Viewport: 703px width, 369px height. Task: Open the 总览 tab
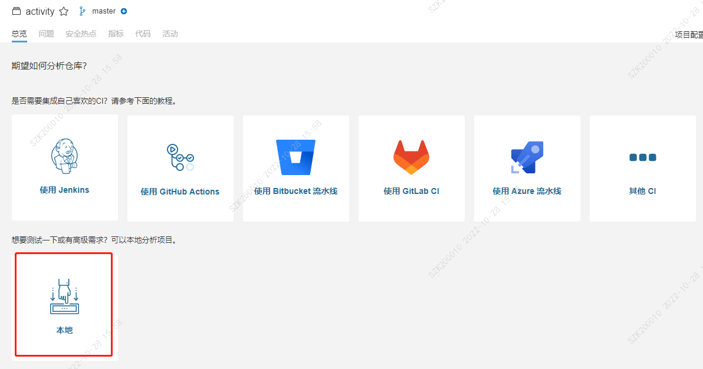(19, 34)
